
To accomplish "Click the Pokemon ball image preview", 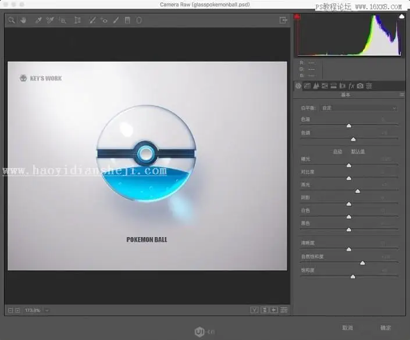I will point(147,153).
